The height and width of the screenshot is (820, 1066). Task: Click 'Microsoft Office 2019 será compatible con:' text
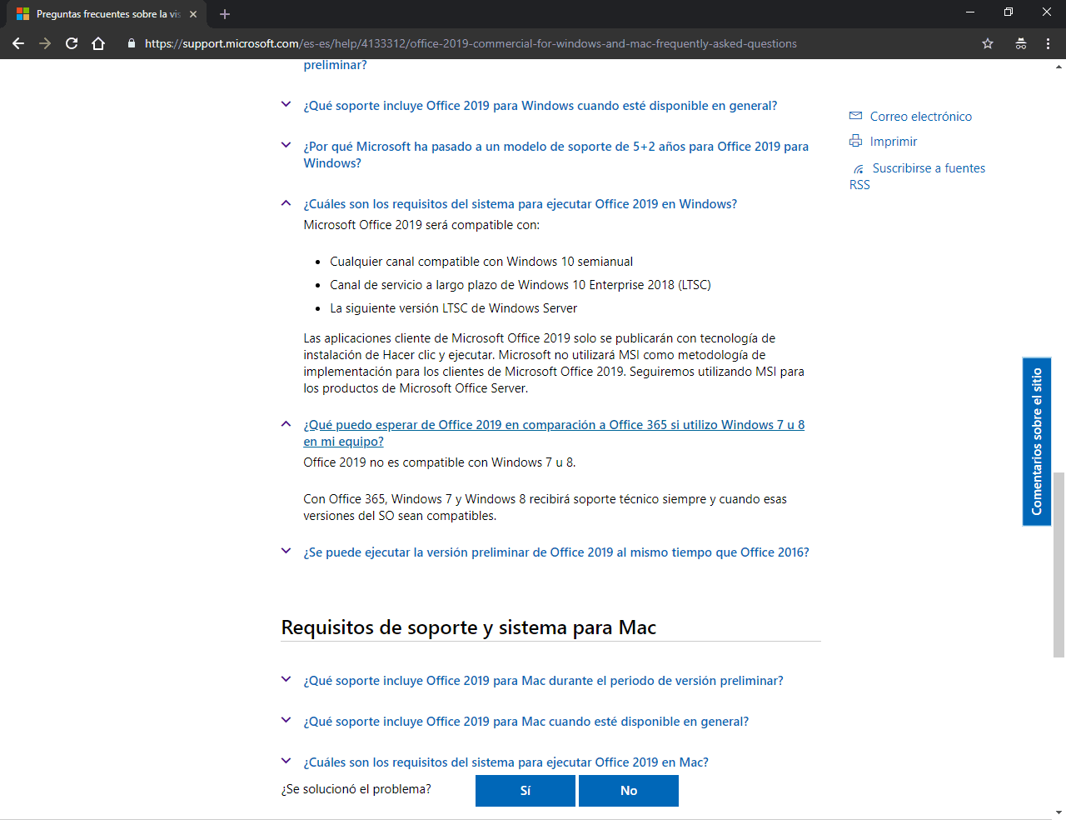(421, 225)
